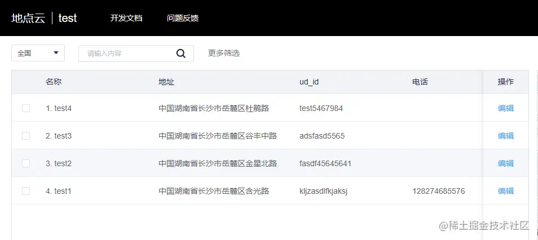Select the name cell 4. test1
This screenshot has height=240, width=538.
(x=59, y=191)
